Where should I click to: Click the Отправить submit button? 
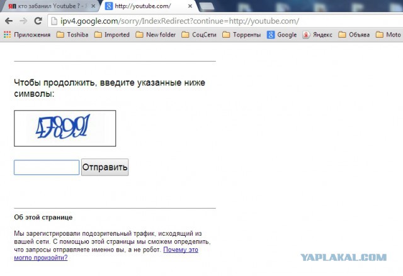[105, 167]
